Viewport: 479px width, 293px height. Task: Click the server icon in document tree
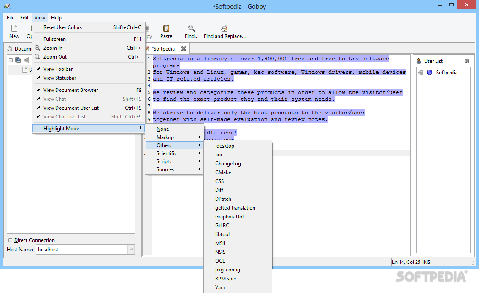(18, 60)
